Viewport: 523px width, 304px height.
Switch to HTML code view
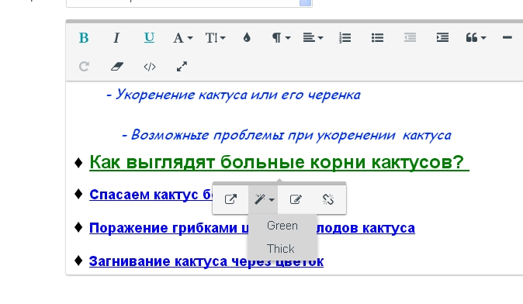pos(150,67)
